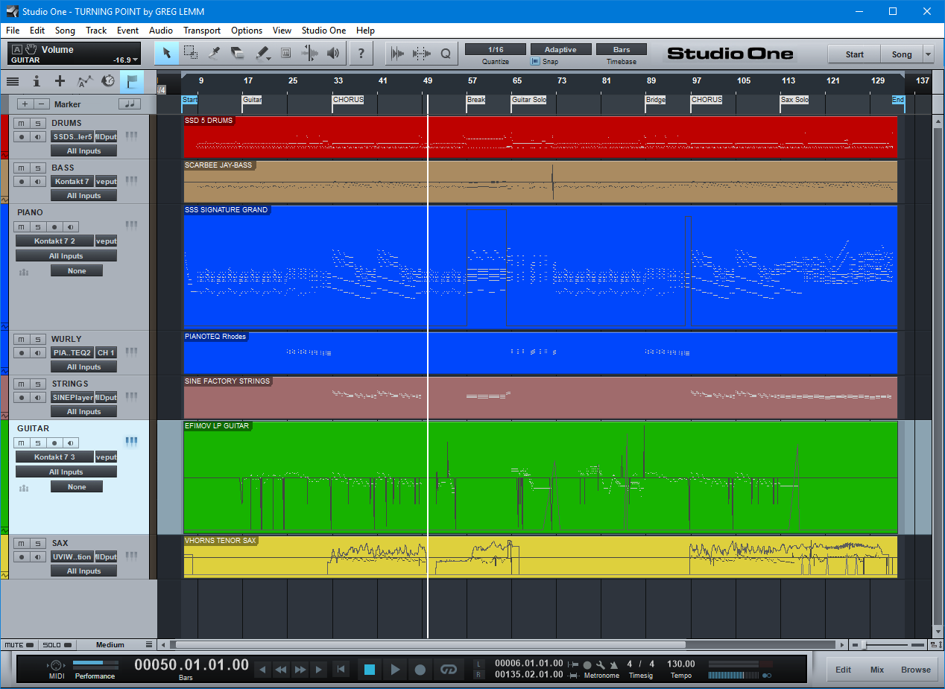Open PIANO track Kontakt 7 2 dropdown

[x=55, y=241]
